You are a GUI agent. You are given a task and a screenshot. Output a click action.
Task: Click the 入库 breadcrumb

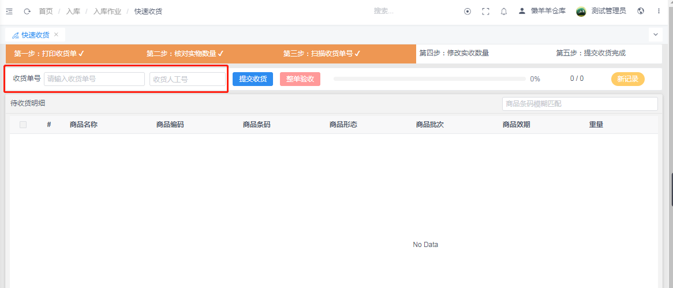coord(73,12)
